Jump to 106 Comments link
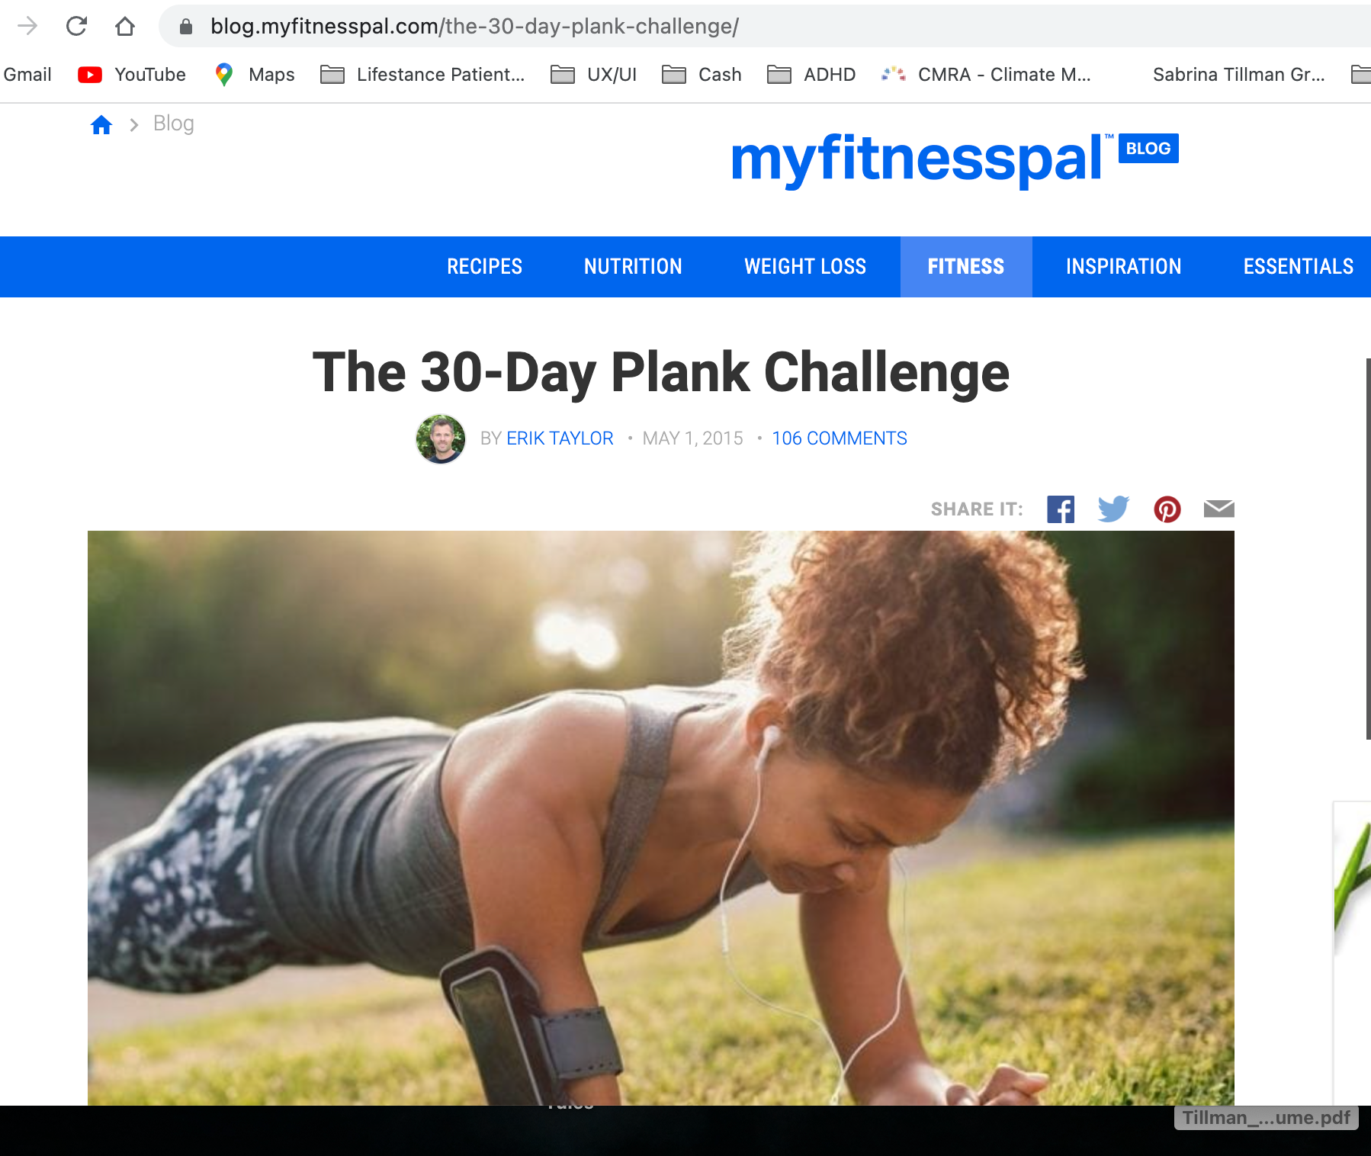 (840, 438)
